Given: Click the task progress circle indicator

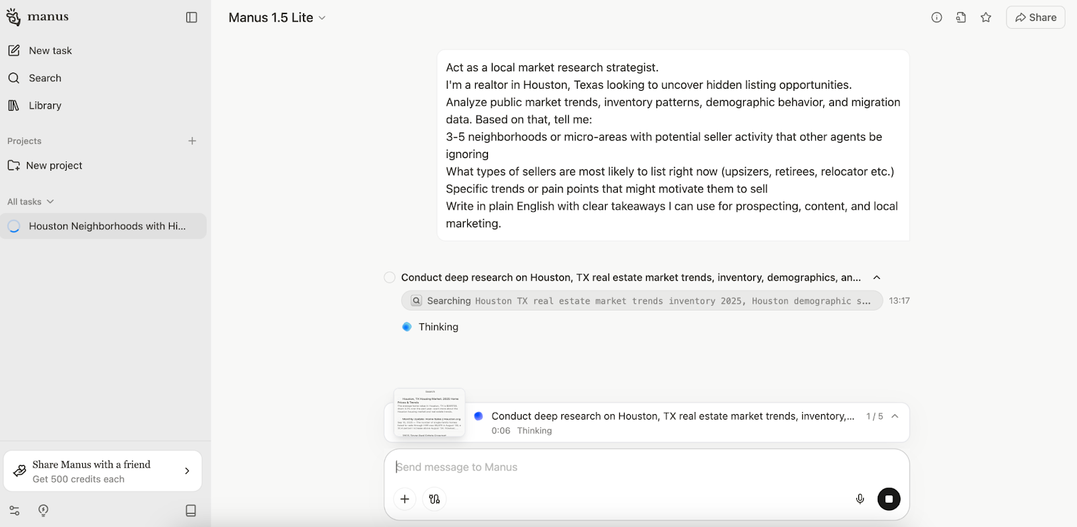Looking at the screenshot, I should pyautogui.click(x=478, y=416).
